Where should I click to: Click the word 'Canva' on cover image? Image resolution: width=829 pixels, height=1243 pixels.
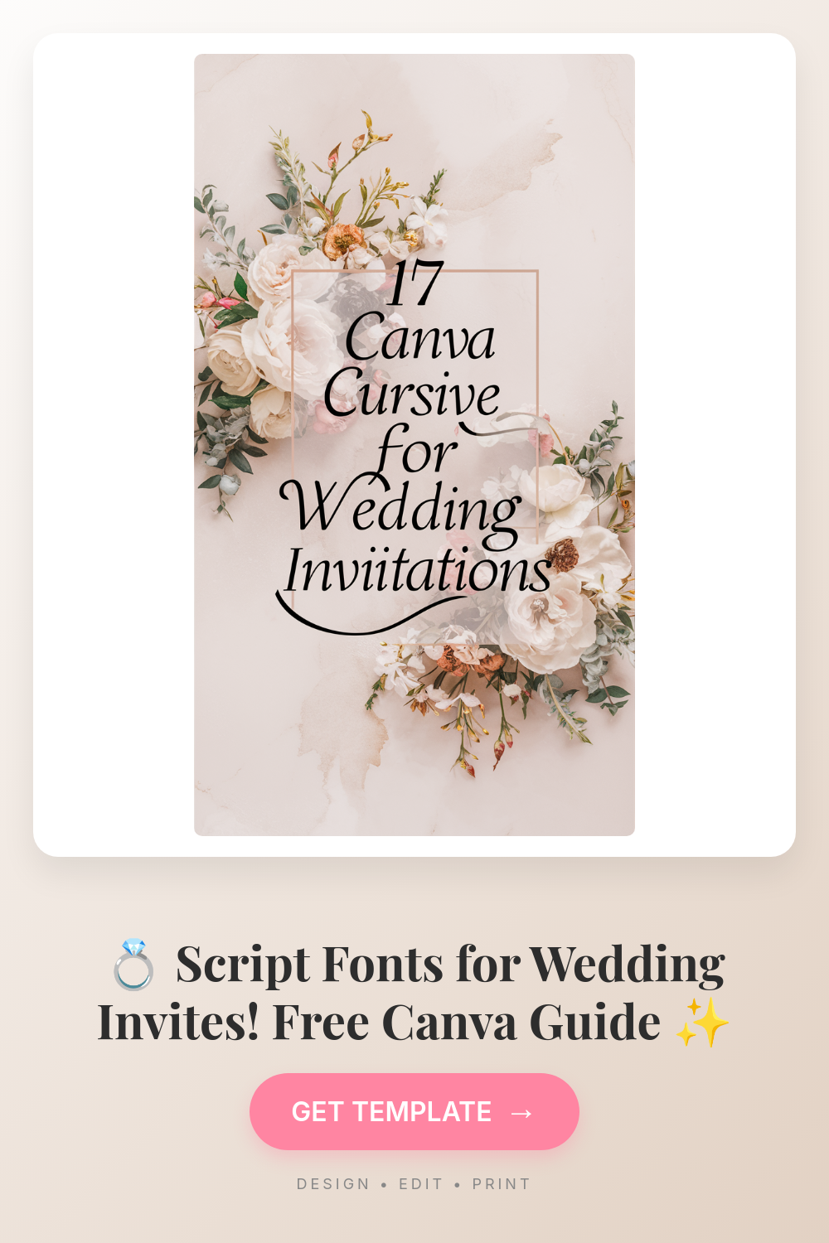pos(419,339)
